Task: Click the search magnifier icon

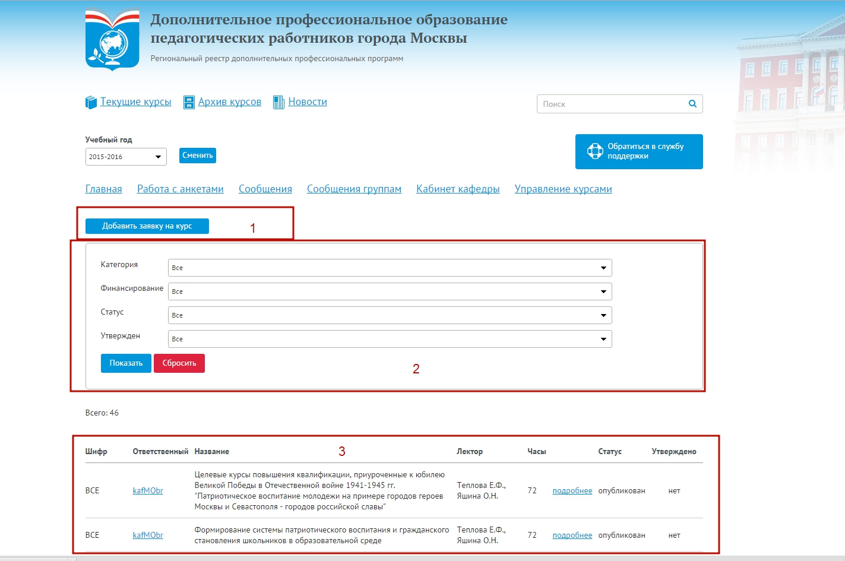Action: coord(692,104)
